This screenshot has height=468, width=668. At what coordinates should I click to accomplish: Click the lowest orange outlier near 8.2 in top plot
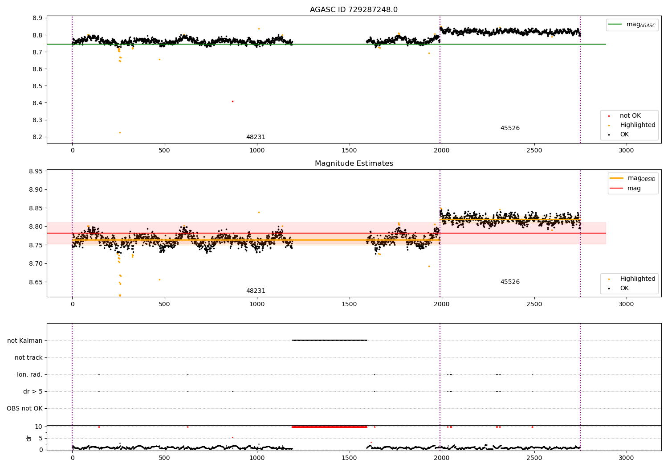(x=120, y=132)
